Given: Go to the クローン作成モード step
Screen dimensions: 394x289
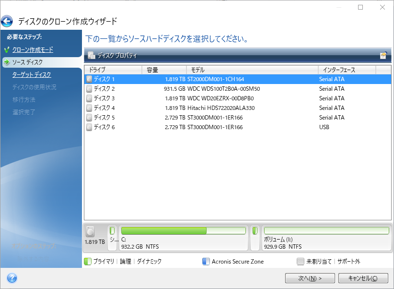Looking at the screenshot, I should pos(33,50).
